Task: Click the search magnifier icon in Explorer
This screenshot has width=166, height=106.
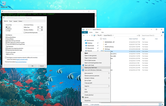Action: point(161,35)
